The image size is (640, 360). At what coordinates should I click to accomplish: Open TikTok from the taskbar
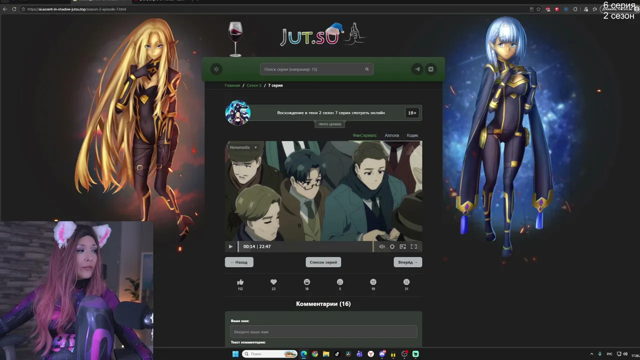point(337,354)
